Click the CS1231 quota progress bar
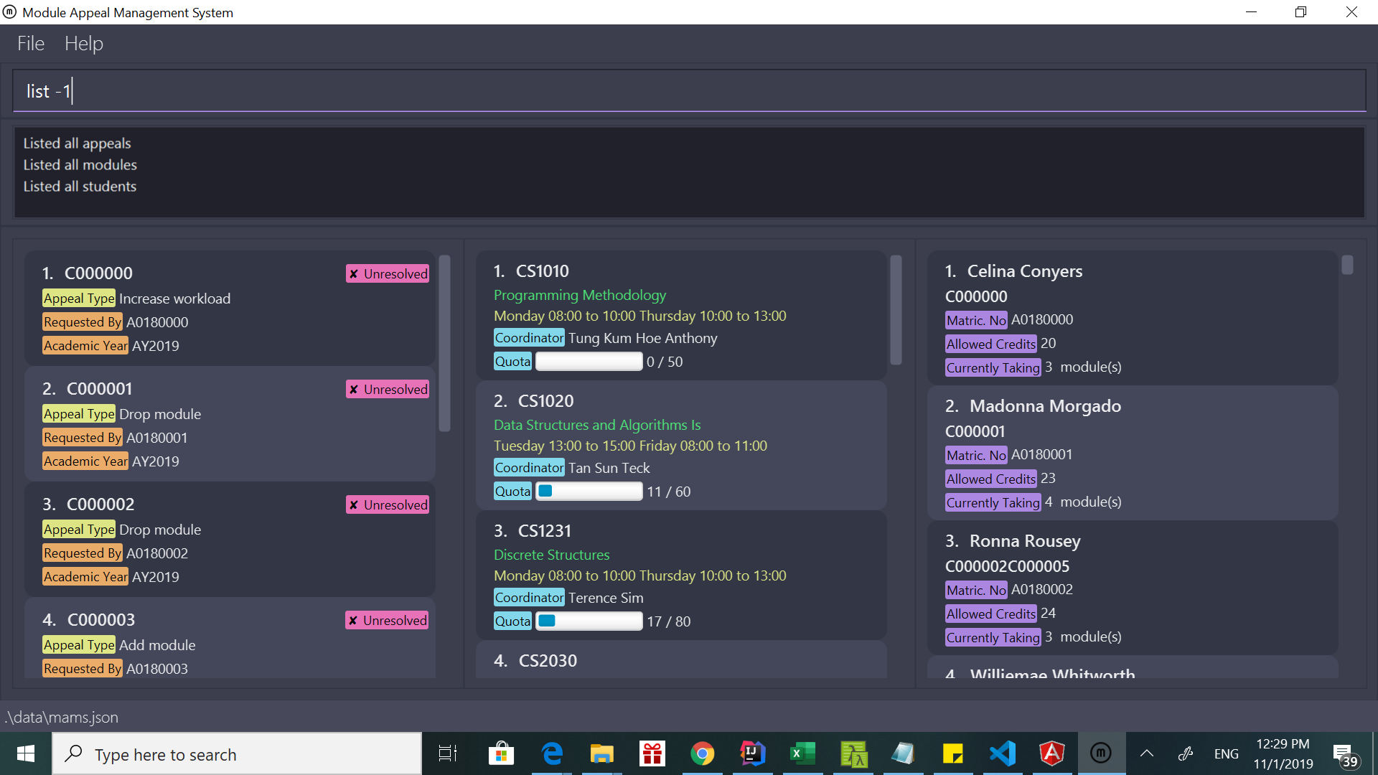Viewport: 1378px width, 775px height. pyautogui.click(x=589, y=621)
